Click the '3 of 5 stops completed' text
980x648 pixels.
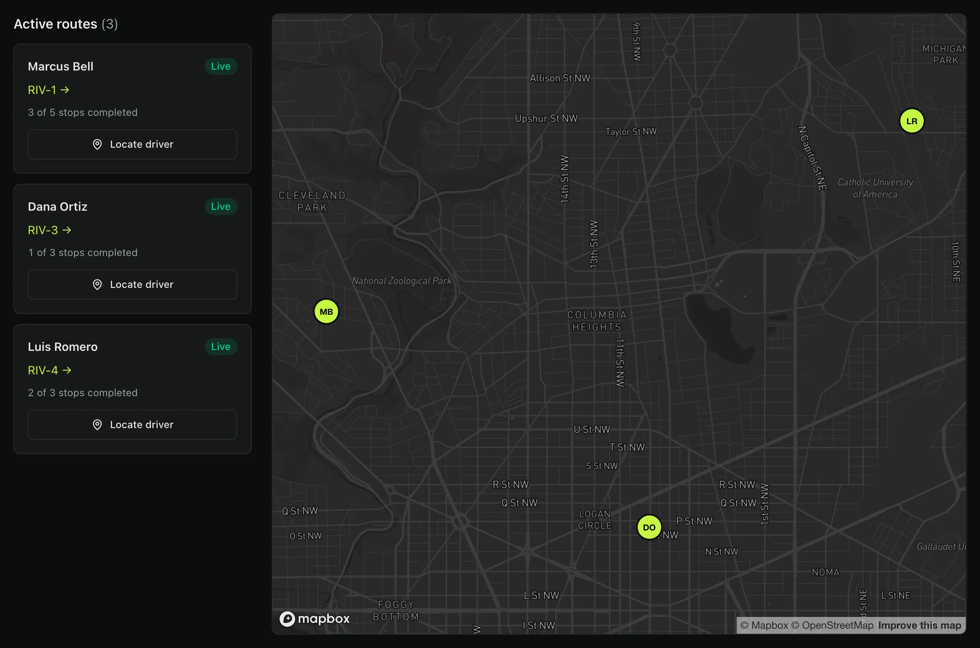tap(83, 112)
